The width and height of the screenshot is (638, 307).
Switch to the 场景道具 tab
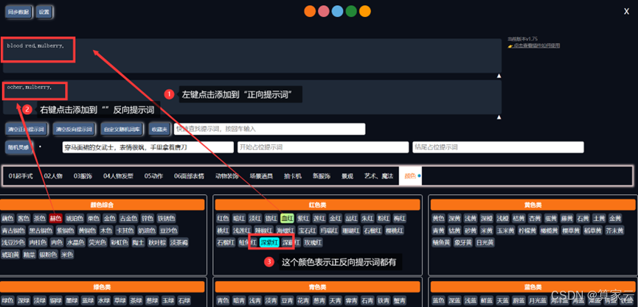click(261, 176)
